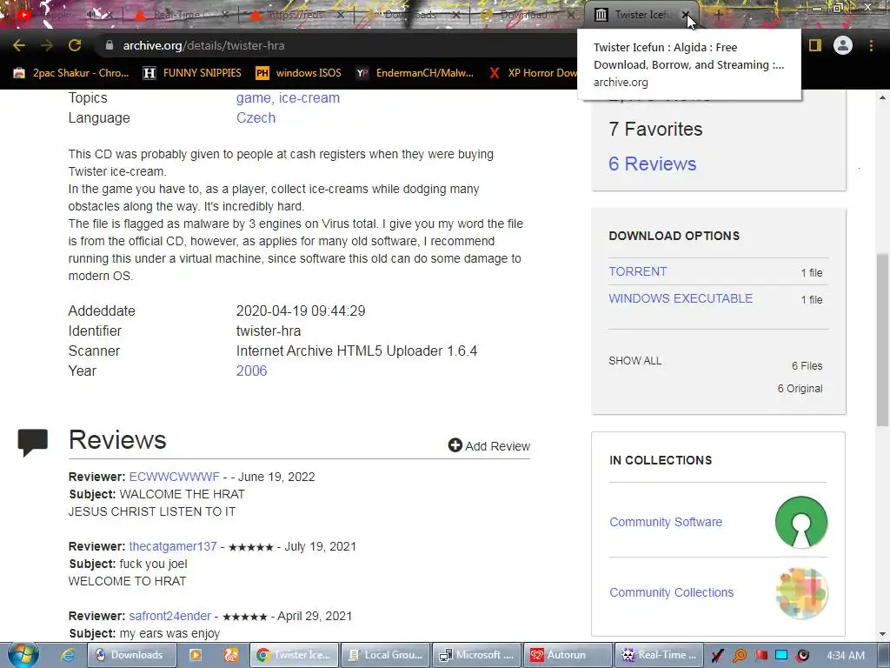Open a new tab with plus button

(x=717, y=15)
